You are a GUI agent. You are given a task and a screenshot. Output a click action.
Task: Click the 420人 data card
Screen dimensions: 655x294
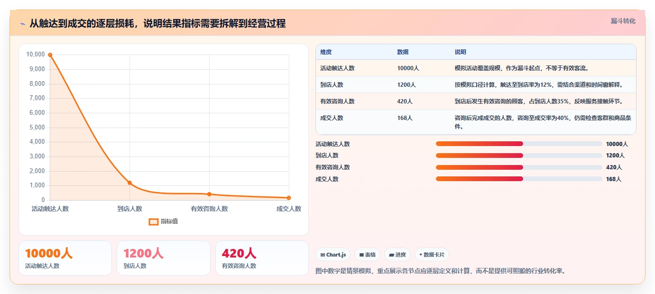pos(262,258)
